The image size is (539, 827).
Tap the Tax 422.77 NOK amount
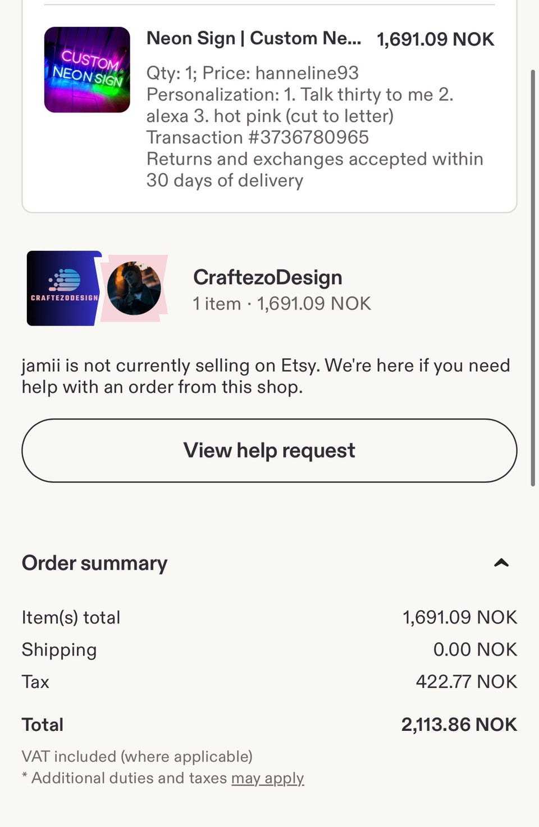coord(466,681)
